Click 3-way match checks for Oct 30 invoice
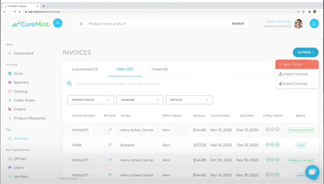324x184 pixels. 272,160
